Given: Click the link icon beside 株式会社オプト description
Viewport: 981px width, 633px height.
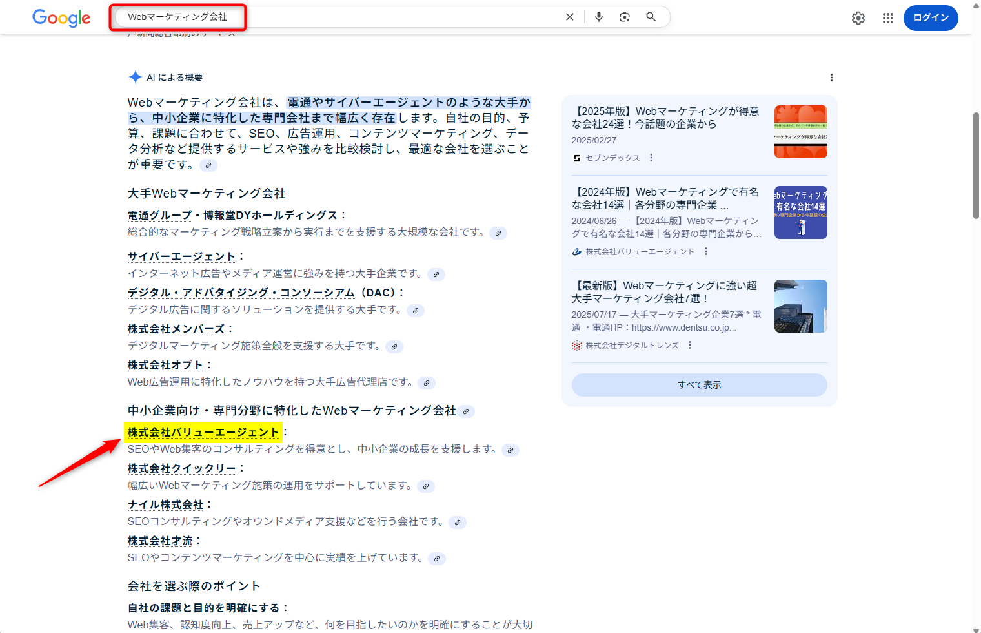Looking at the screenshot, I should (x=426, y=383).
